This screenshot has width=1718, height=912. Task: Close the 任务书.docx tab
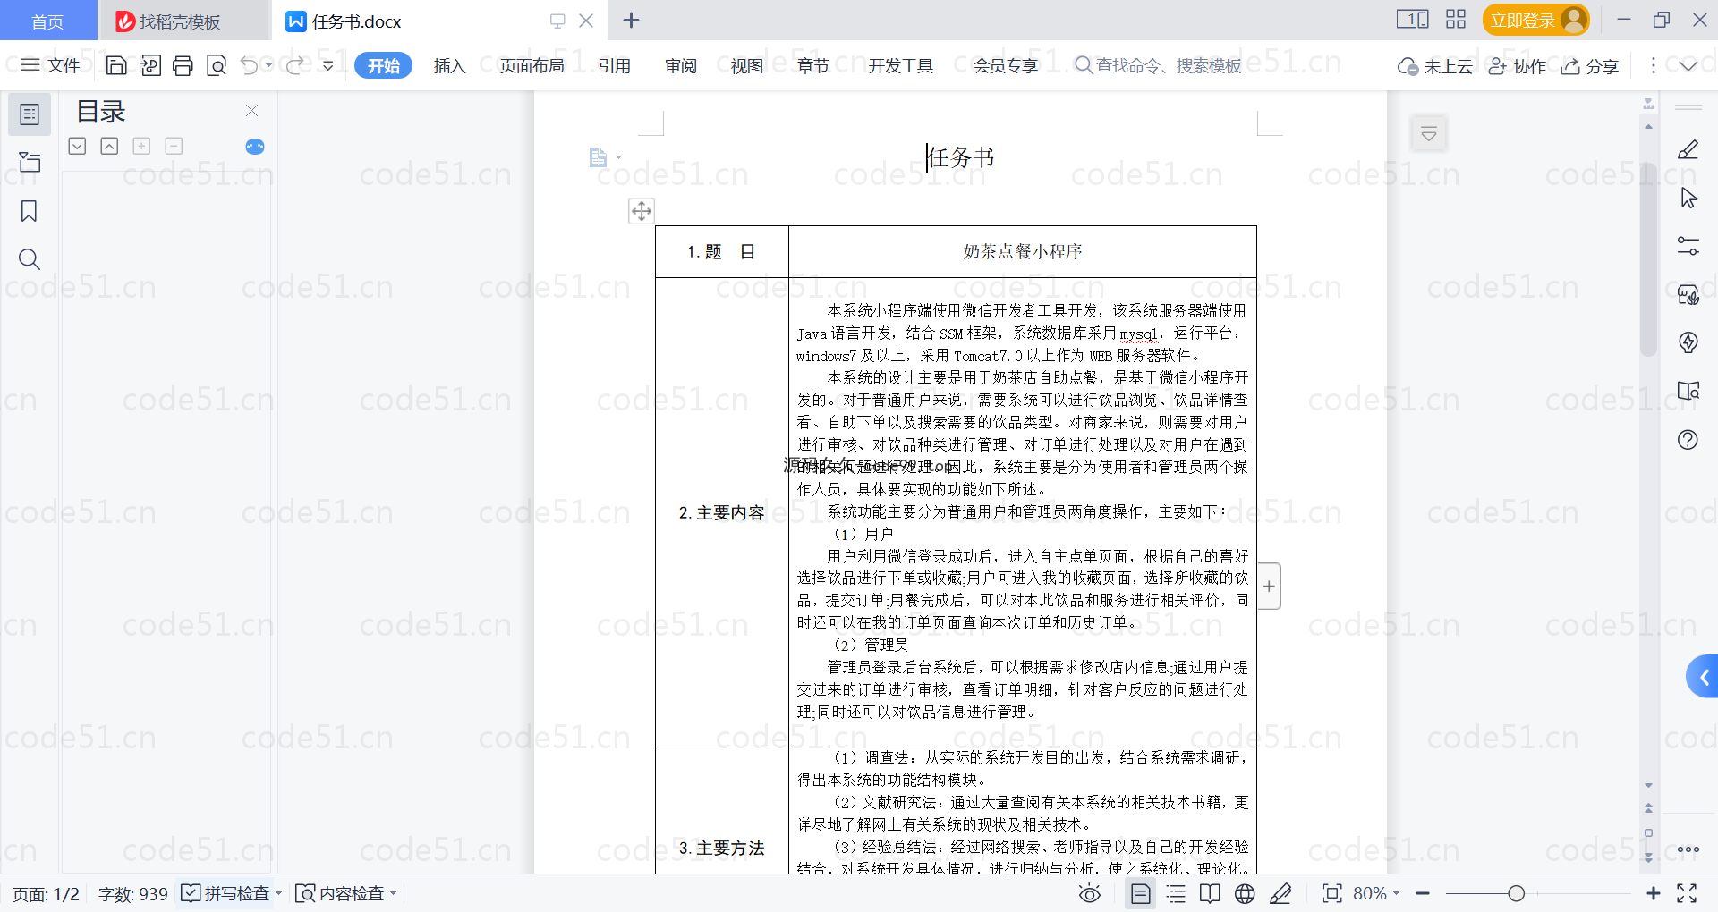[x=586, y=21]
